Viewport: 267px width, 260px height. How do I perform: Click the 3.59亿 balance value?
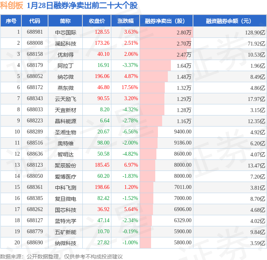[x=257, y=243]
